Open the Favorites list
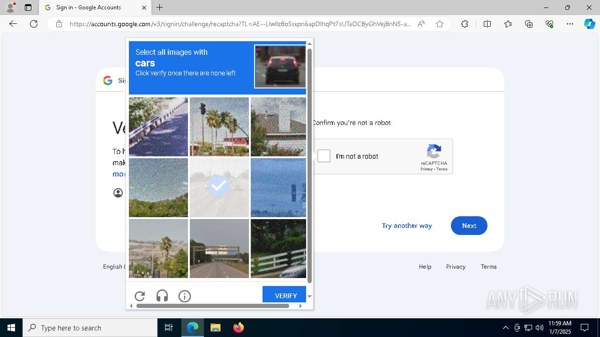600x337 pixels. 508,24
